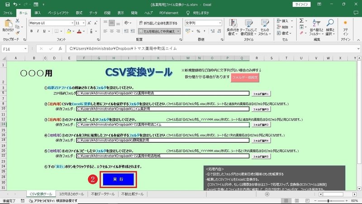Image resolution: width=362 pixels, height=204 pixels.
Task: Open the File (ファイル) tab
Action: click(x=8, y=13)
